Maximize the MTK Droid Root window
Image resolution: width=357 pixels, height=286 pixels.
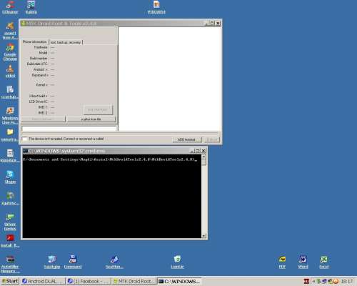point(212,24)
